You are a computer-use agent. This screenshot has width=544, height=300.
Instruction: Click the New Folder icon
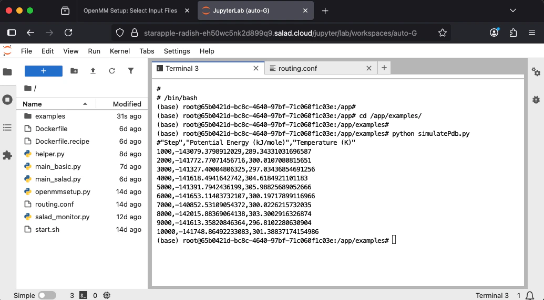[x=74, y=71]
